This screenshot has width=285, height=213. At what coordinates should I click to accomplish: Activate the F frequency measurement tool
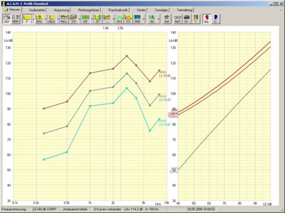[27, 19]
